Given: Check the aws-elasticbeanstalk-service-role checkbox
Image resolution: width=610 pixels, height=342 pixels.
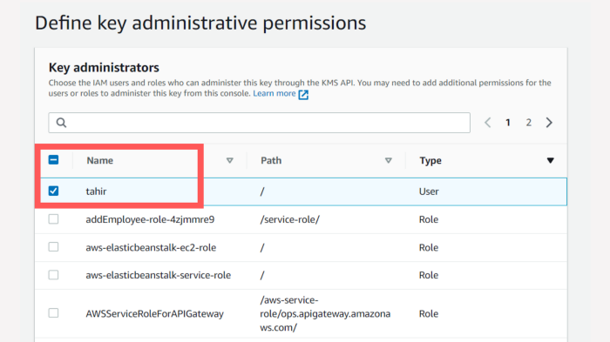Looking at the screenshot, I should [54, 275].
